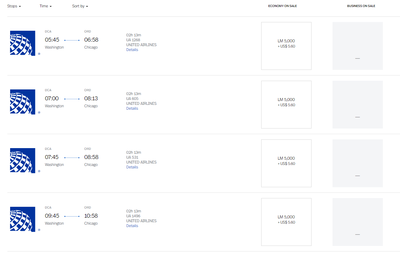Open Details for flight UA 1496

[x=132, y=226]
